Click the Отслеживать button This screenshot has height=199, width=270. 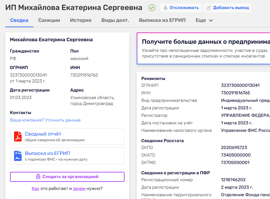point(181,8)
